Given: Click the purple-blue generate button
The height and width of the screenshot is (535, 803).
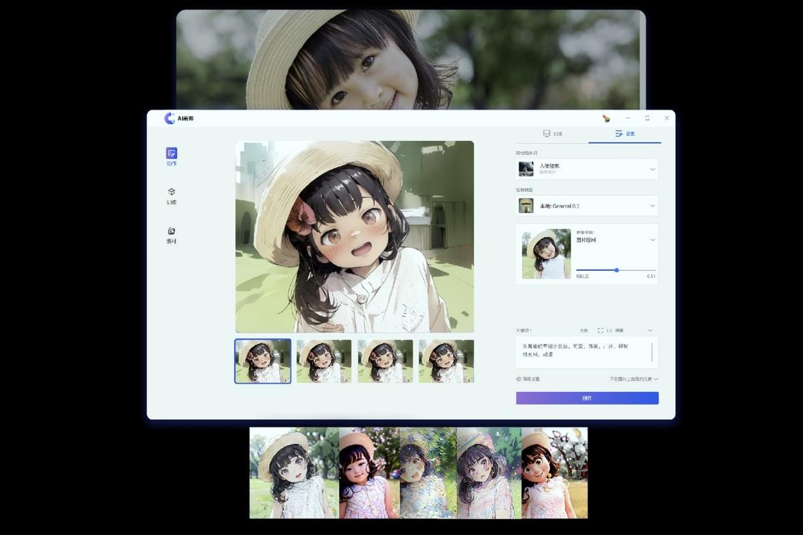Looking at the screenshot, I should (587, 398).
